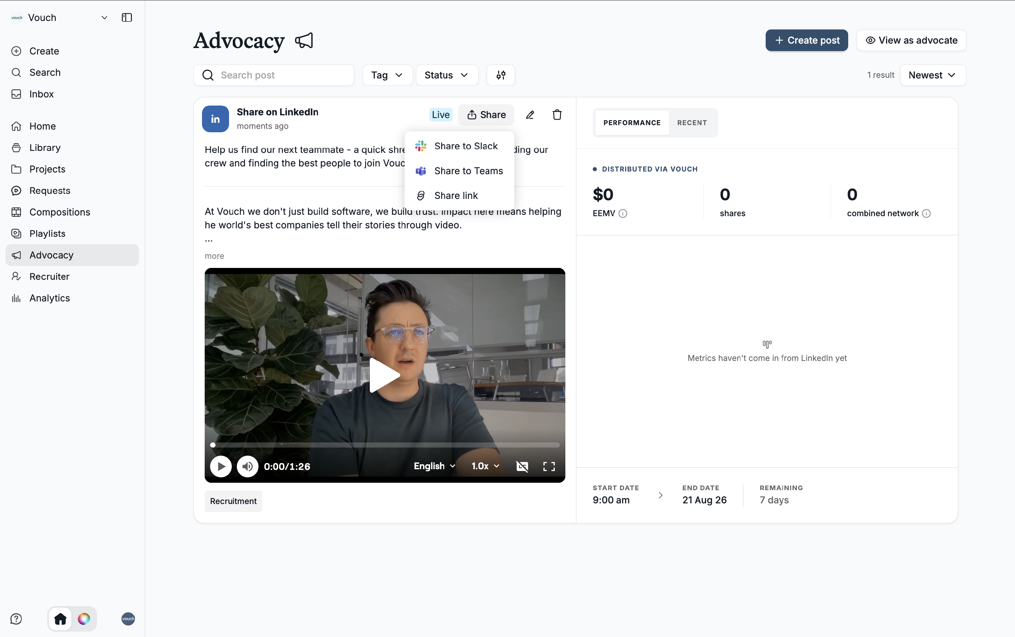
Task: Select the home icon in bottom switcher
Action: 60,618
